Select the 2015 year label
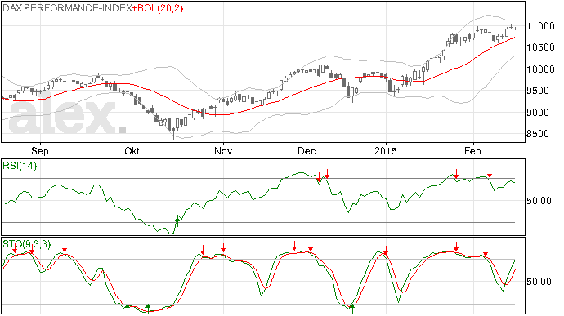Image resolution: width=564 pixels, height=316 pixels. tap(386, 150)
